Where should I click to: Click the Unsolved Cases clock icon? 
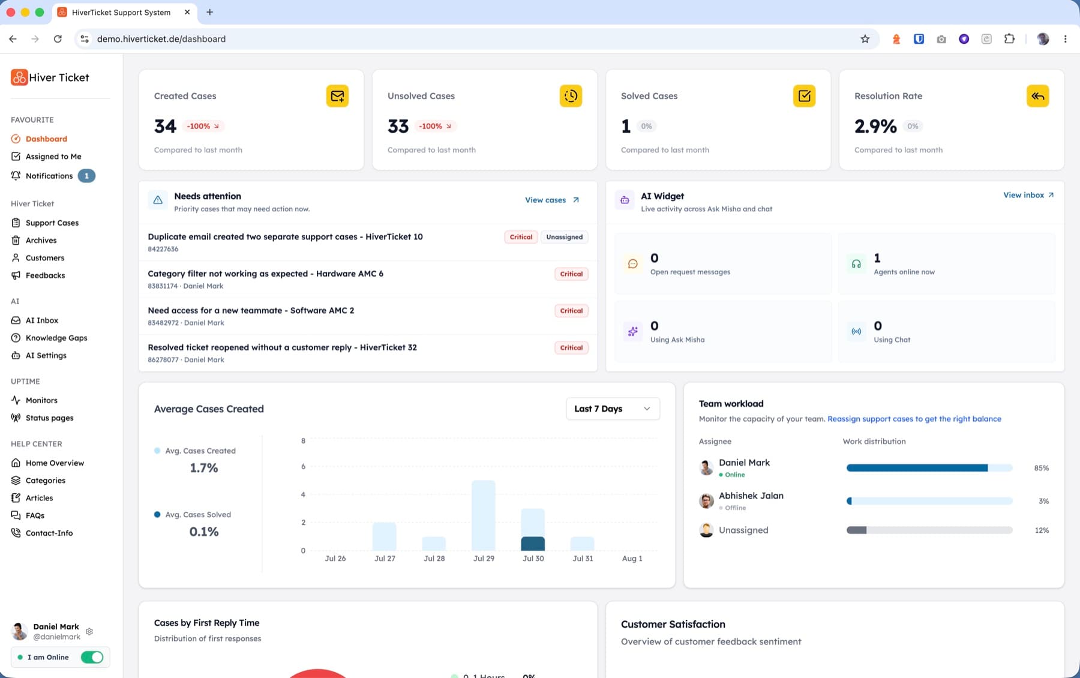pos(571,96)
